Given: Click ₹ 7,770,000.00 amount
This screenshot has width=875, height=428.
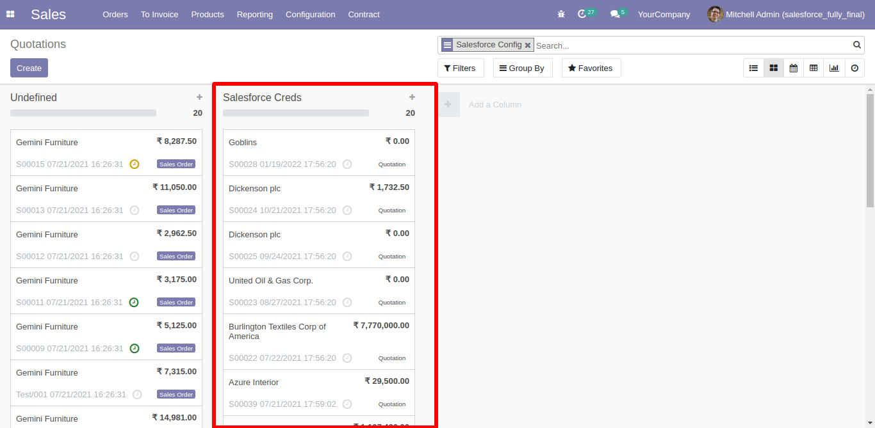Looking at the screenshot, I should point(381,325).
